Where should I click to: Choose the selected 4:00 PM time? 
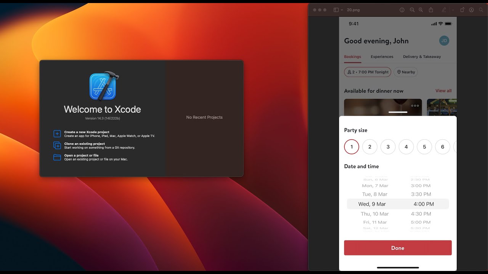tap(424, 204)
